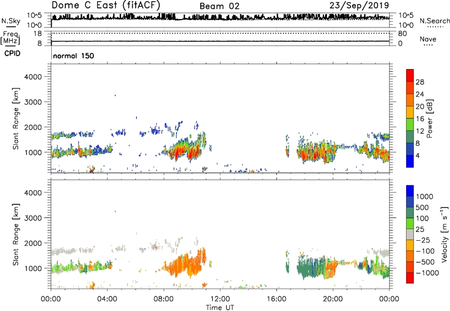The height and width of the screenshot is (311, 450).
Task: Click the '18' frequency axis tick
Action: pos(38,34)
